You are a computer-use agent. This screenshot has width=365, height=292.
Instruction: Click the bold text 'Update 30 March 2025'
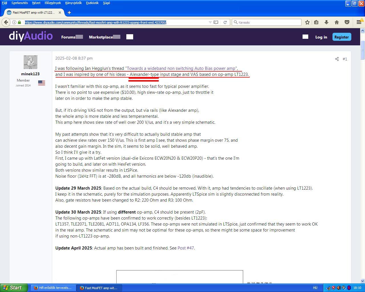(78, 212)
